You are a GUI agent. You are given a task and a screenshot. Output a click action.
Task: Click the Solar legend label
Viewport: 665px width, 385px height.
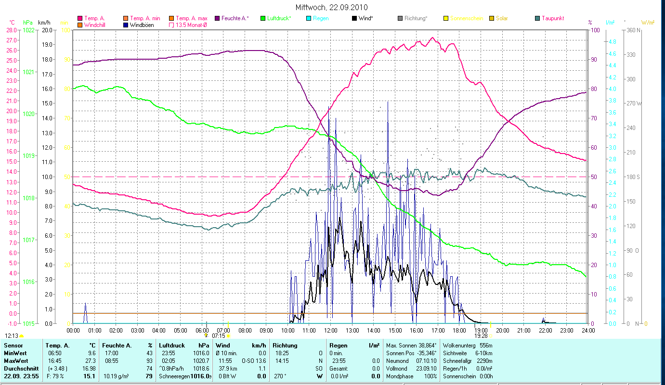(x=502, y=19)
